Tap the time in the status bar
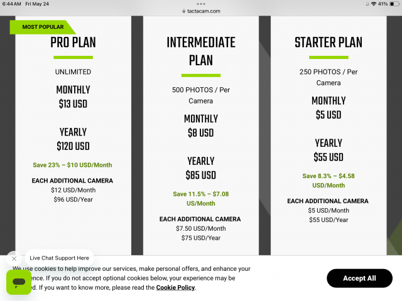Image resolution: width=402 pixels, height=301 pixels. (12, 4)
